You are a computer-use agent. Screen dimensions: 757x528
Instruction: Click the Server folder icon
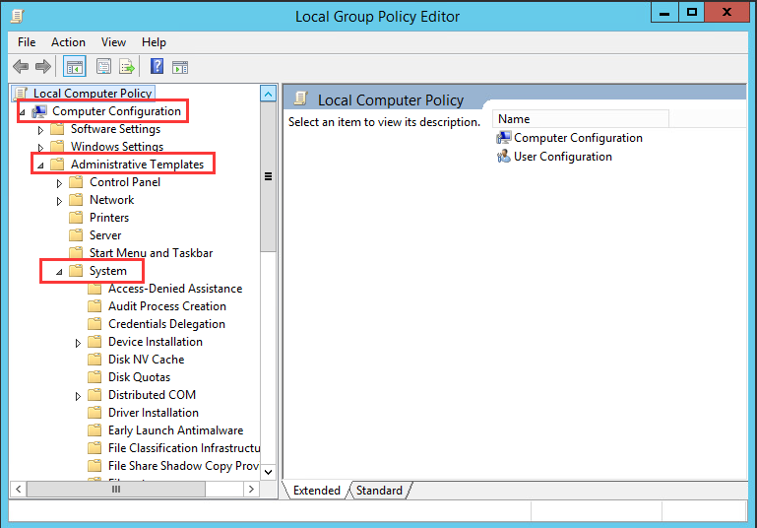pyautogui.click(x=76, y=235)
